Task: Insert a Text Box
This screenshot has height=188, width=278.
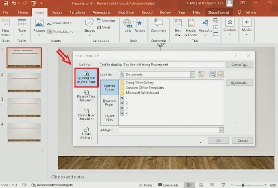Action: (x=177, y=28)
